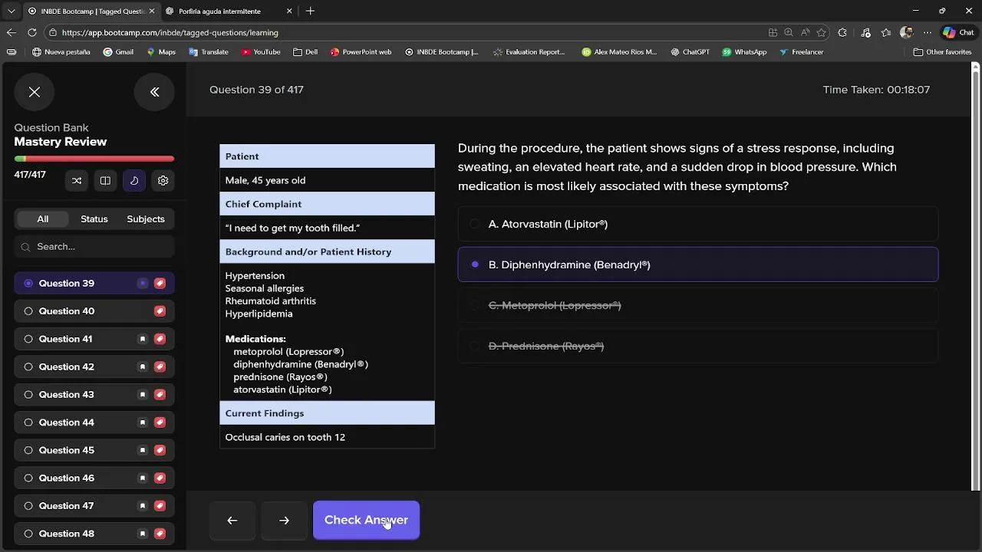Shuffle the question order
982x552 pixels.
click(x=77, y=181)
